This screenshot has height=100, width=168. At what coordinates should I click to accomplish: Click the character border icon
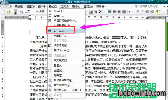(x=91, y=12)
